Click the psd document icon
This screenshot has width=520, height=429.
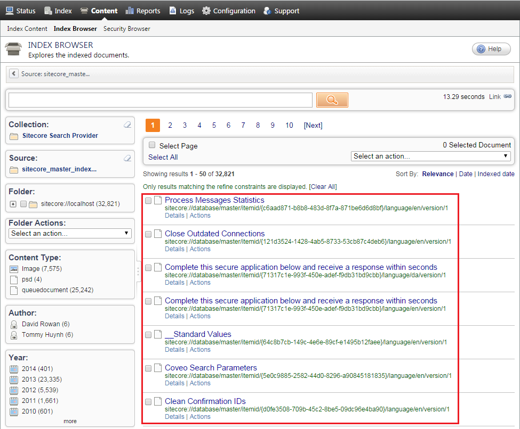click(14, 279)
